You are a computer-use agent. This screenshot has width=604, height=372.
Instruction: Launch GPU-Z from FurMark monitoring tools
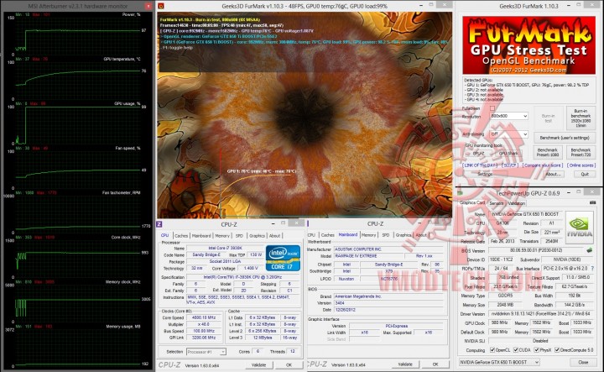pos(478,153)
